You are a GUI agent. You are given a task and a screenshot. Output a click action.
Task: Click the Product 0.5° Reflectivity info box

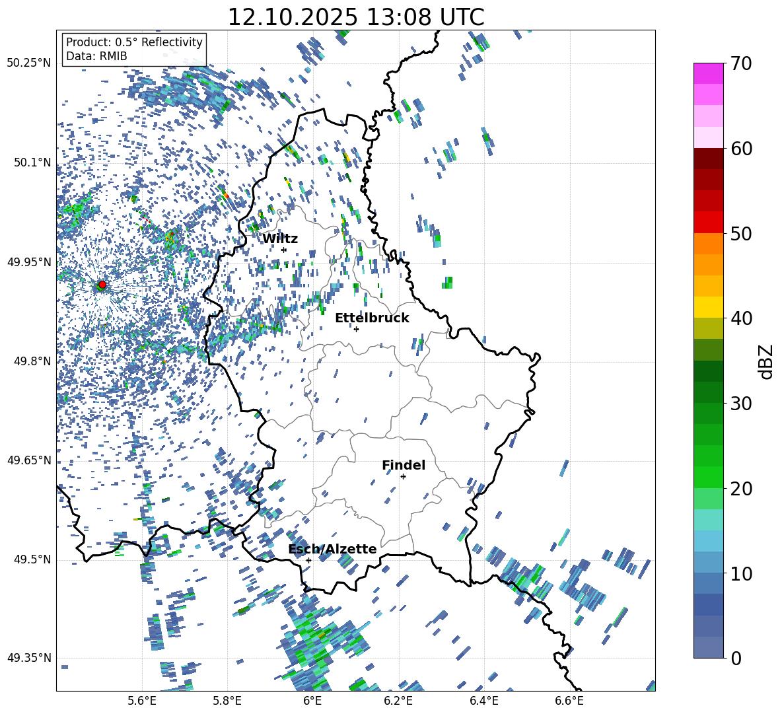[134, 50]
